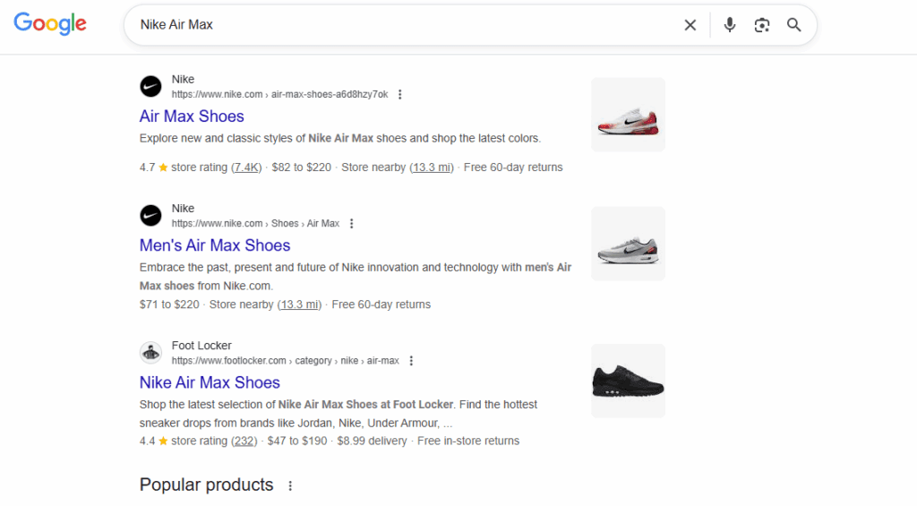Open the Men's Air Max Shoes link
This screenshot has width=917, height=506.
pyautogui.click(x=215, y=245)
